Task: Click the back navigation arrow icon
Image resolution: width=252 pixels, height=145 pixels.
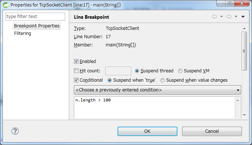Action: click(x=215, y=17)
